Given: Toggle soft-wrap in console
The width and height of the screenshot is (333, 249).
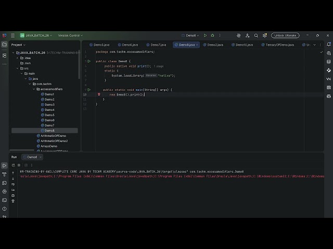Looking at the screenshot, I should (x=13, y=184).
